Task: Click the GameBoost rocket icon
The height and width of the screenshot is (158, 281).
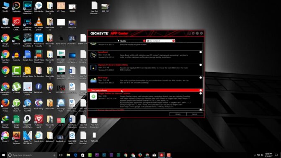Action: 93,55
